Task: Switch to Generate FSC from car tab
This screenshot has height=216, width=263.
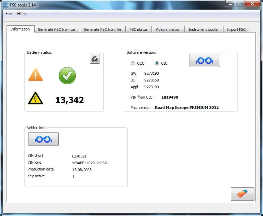Action: click(x=57, y=29)
